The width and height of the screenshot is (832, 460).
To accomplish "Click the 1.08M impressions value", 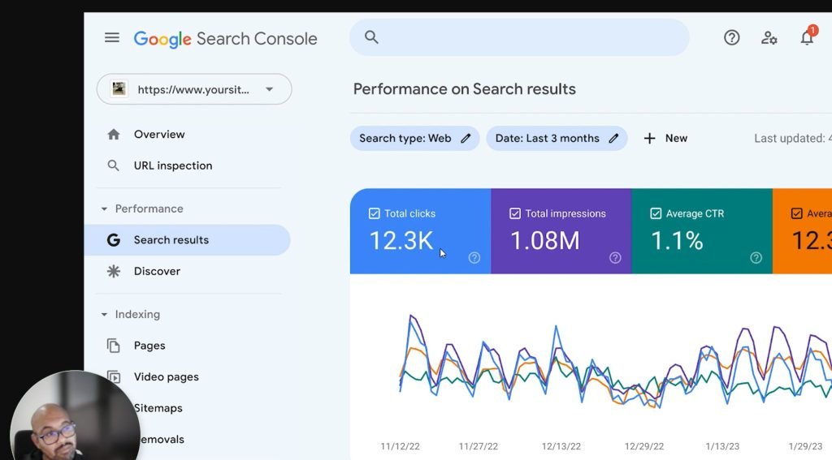I will pos(545,241).
